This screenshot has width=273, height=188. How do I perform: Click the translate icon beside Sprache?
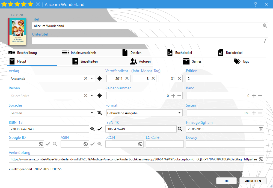100,113
